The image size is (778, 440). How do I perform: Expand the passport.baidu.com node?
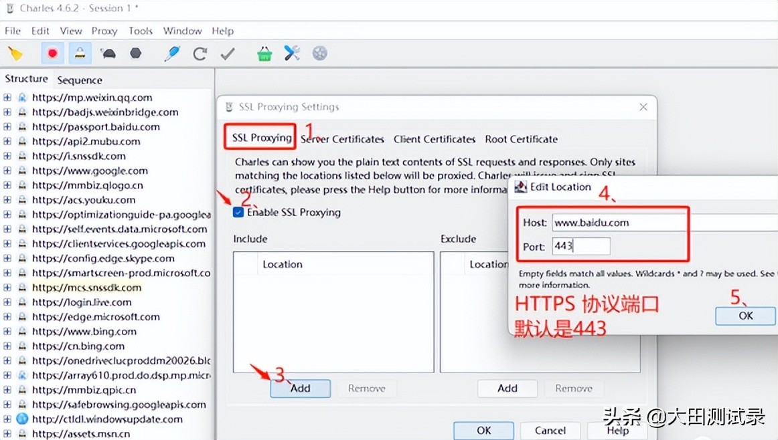(7, 127)
